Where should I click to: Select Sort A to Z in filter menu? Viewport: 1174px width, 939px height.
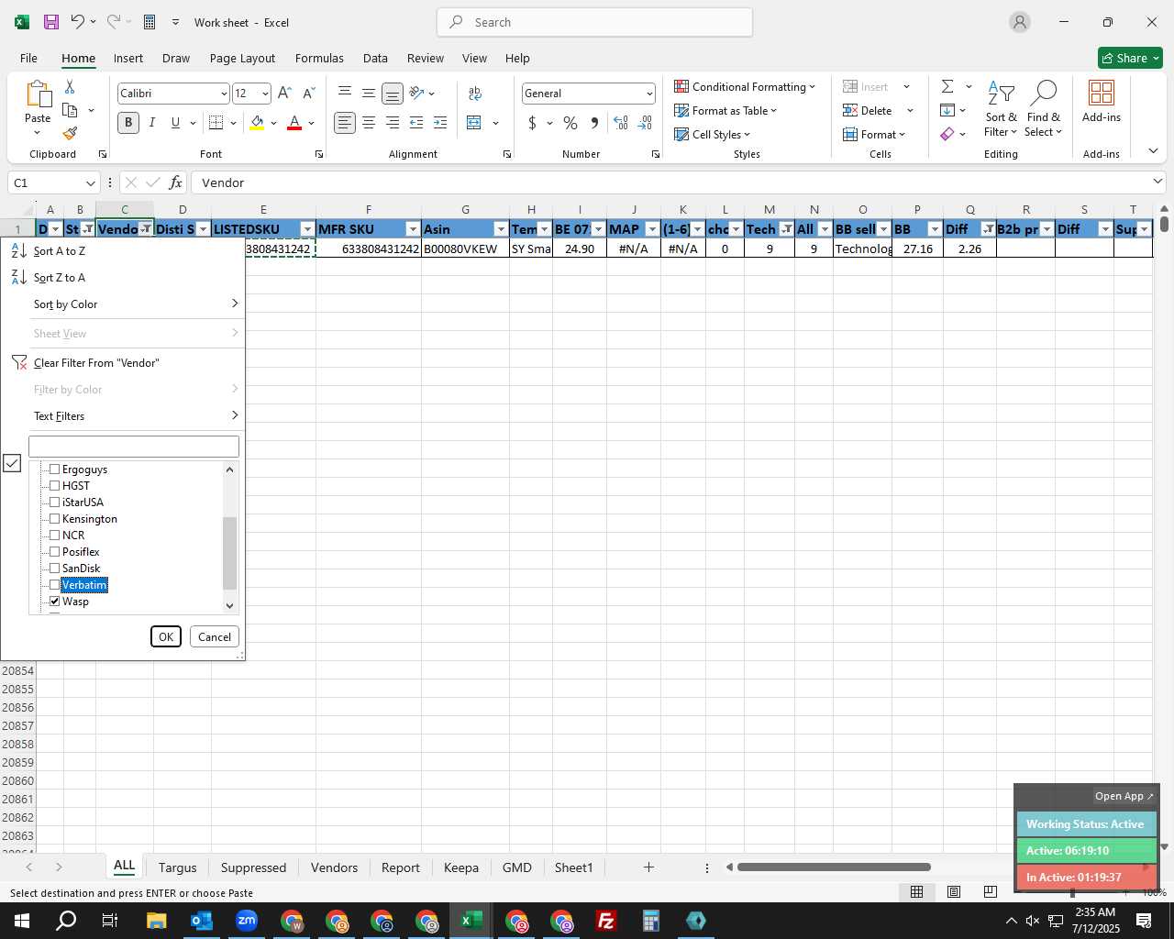(59, 251)
